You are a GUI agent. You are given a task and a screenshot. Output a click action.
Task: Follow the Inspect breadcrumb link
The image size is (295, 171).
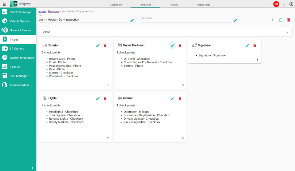pyautogui.click(x=42, y=11)
